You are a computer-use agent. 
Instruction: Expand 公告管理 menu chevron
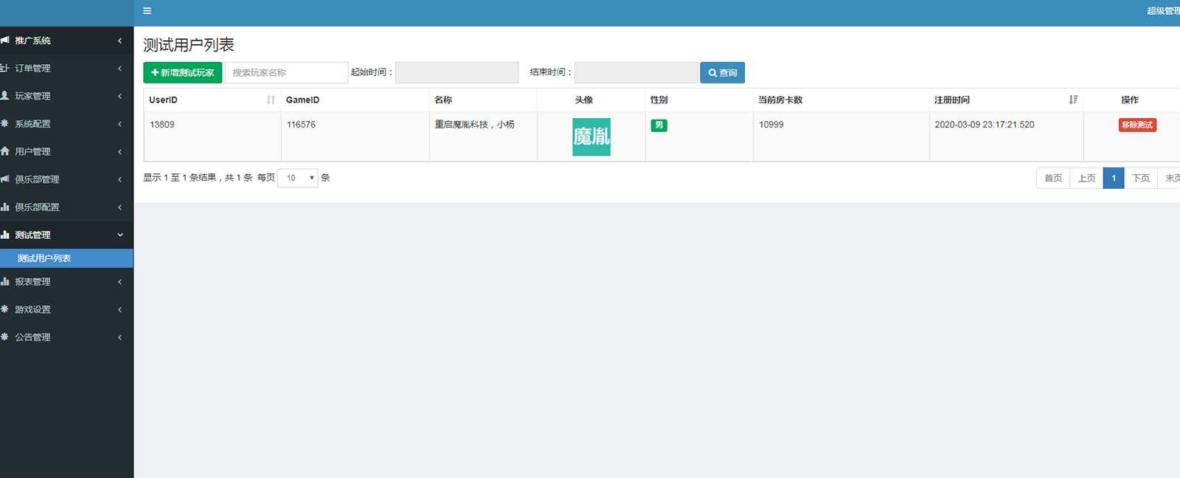[120, 337]
